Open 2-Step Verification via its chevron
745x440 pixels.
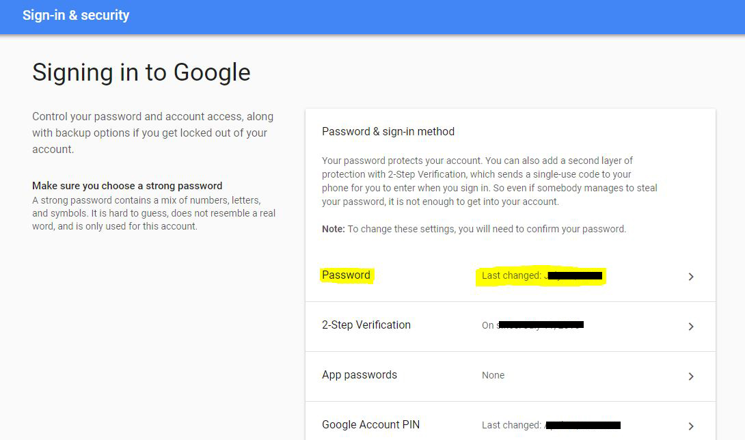[x=691, y=327]
